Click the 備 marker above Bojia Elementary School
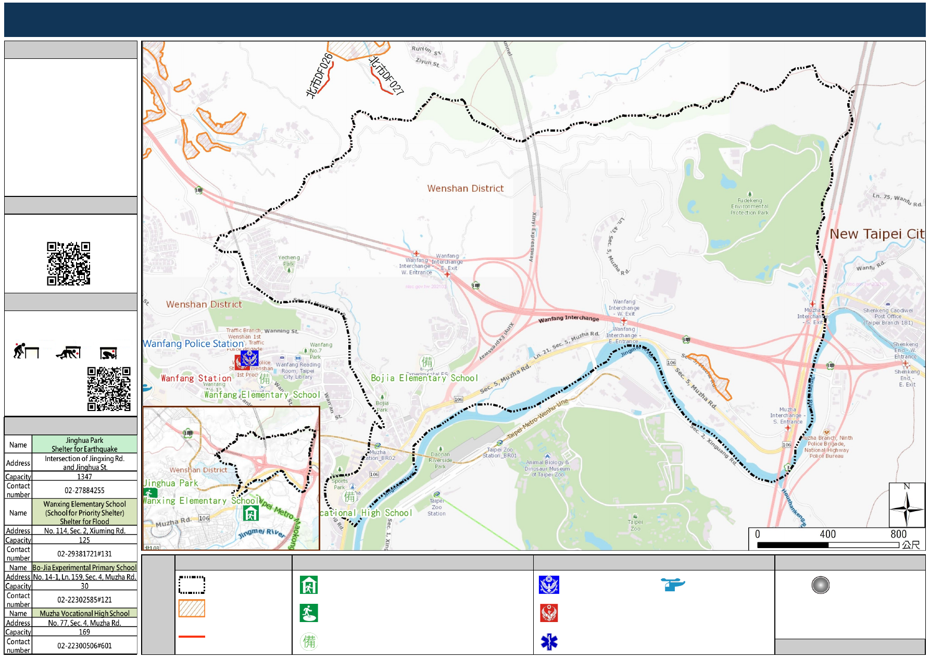 click(427, 362)
